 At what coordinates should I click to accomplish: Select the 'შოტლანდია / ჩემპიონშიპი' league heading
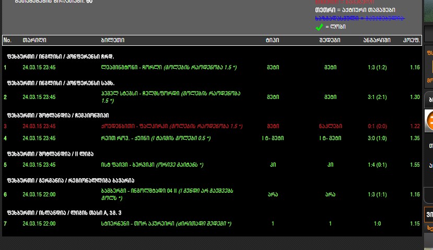click(x=58, y=115)
